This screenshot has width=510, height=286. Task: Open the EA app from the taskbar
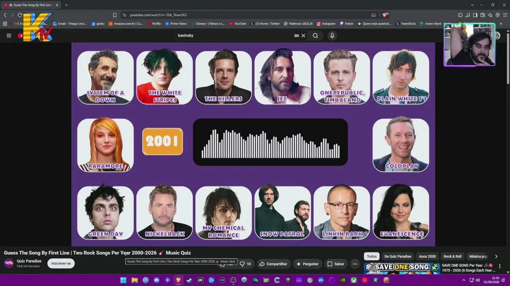click(x=321, y=280)
